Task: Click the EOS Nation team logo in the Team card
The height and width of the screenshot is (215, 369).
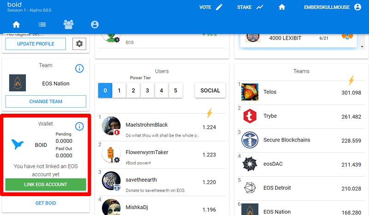Action: click(18, 83)
